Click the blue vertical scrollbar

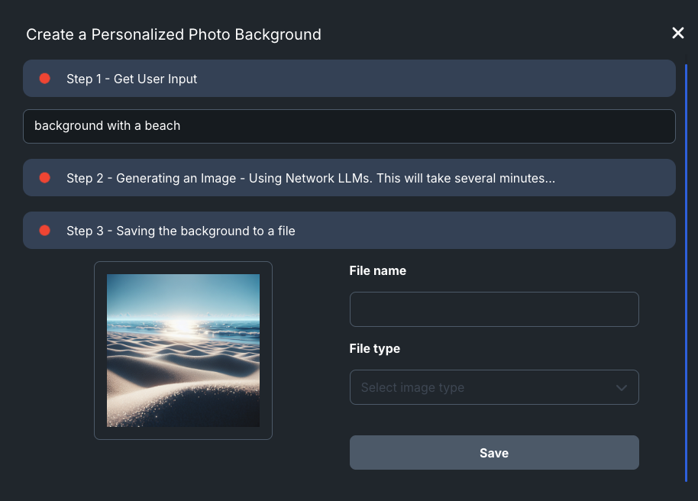tap(686, 273)
